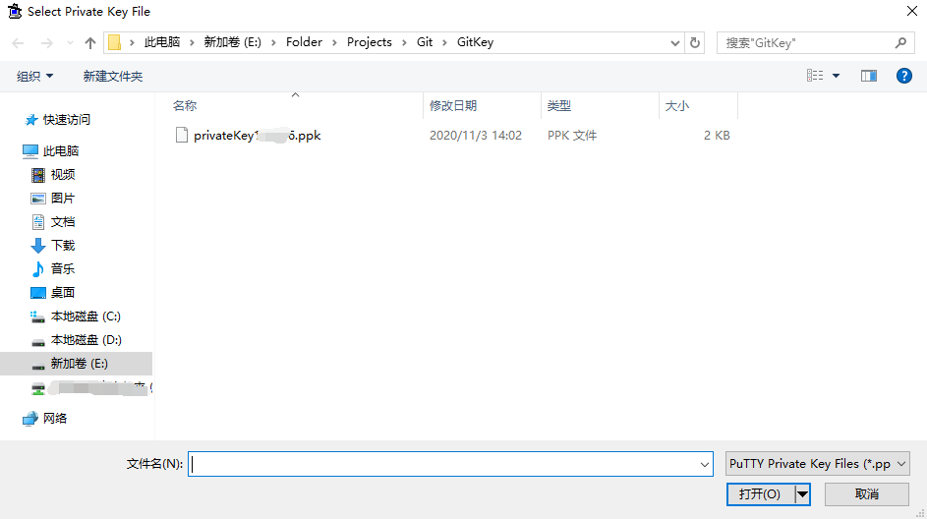The image size is (927, 519).
Task: Open the 文档 folder
Action: click(63, 222)
